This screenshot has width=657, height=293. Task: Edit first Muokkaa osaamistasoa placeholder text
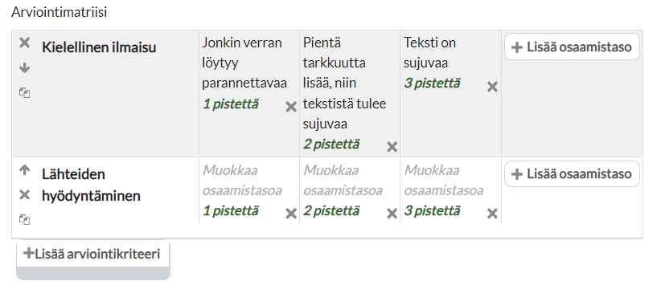tap(242, 180)
